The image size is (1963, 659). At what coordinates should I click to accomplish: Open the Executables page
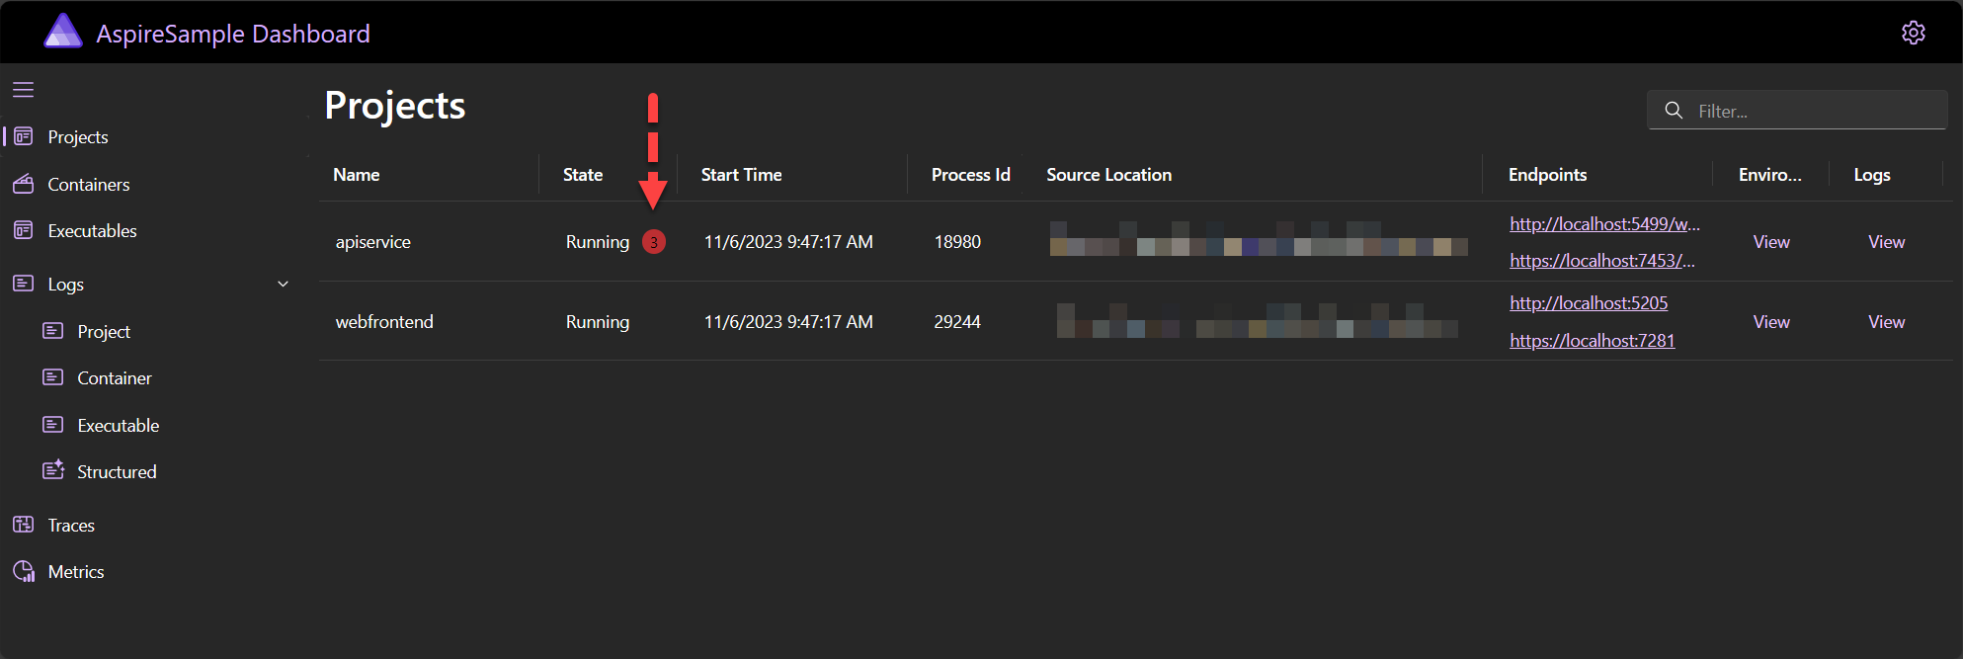(93, 231)
